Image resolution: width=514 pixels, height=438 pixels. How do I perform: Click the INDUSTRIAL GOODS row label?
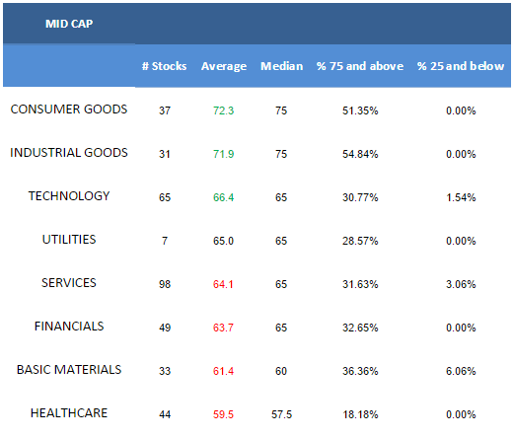pyautogui.click(x=69, y=153)
